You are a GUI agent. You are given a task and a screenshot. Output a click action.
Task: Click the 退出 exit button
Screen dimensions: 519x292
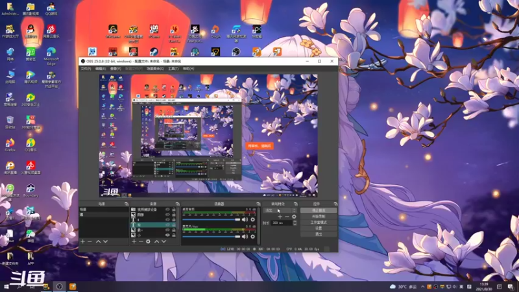pyautogui.click(x=319, y=234)
